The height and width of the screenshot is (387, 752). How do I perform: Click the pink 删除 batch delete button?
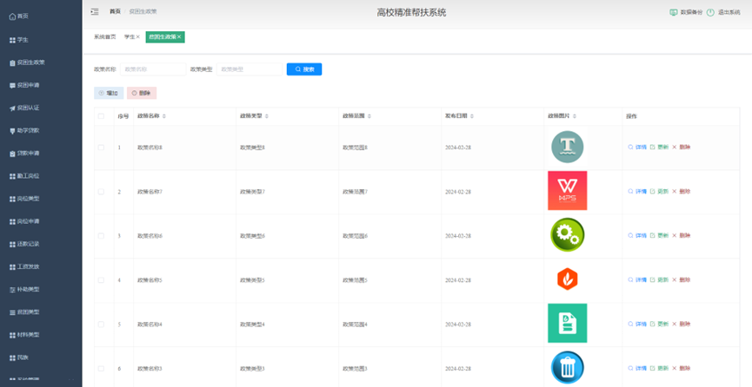tap(142, 93)
